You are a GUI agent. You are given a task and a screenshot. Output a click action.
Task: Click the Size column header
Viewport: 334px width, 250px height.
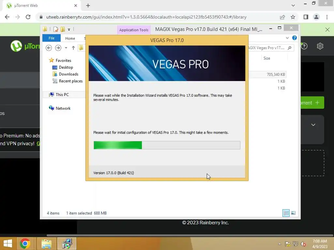pyautogui.click(x=267, y=58)
